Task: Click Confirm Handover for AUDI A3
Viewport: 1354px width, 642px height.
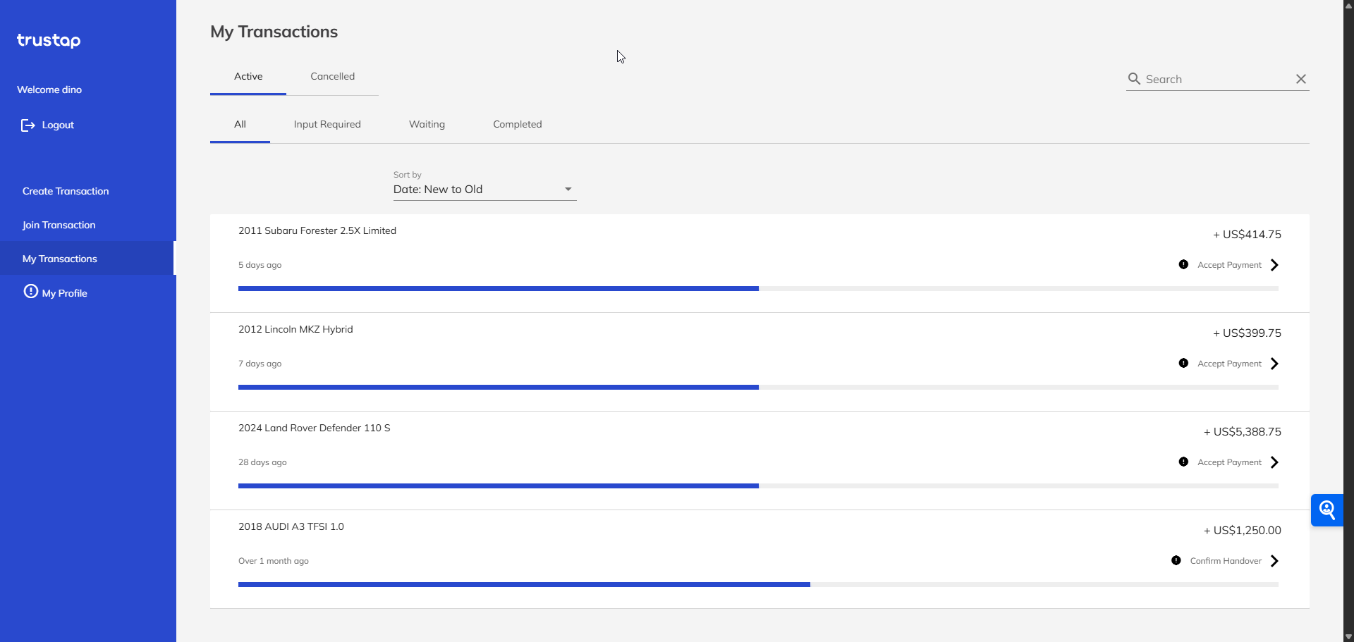Action: (1225, 561)
